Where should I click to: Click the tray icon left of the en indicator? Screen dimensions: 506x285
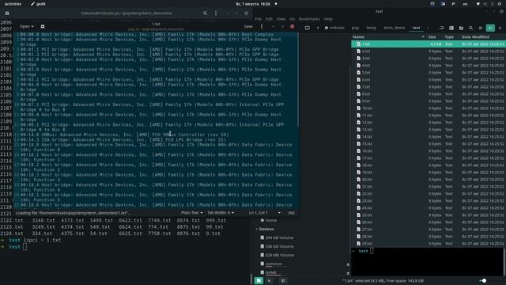453,4
